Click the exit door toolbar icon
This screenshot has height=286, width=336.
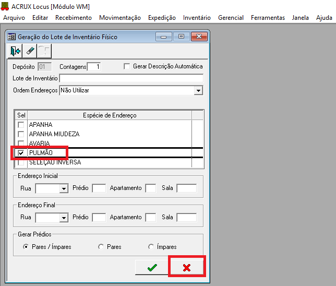[x=15, y=51]
